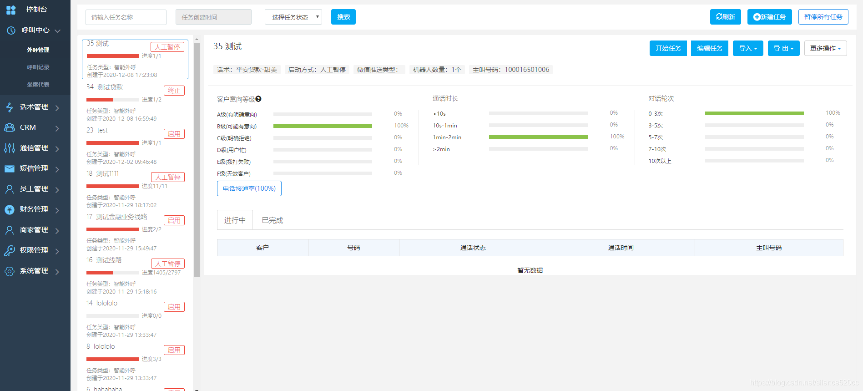Click the 通话状态 column header
This screenshot has height=391, width=863.
click(473, 248)
